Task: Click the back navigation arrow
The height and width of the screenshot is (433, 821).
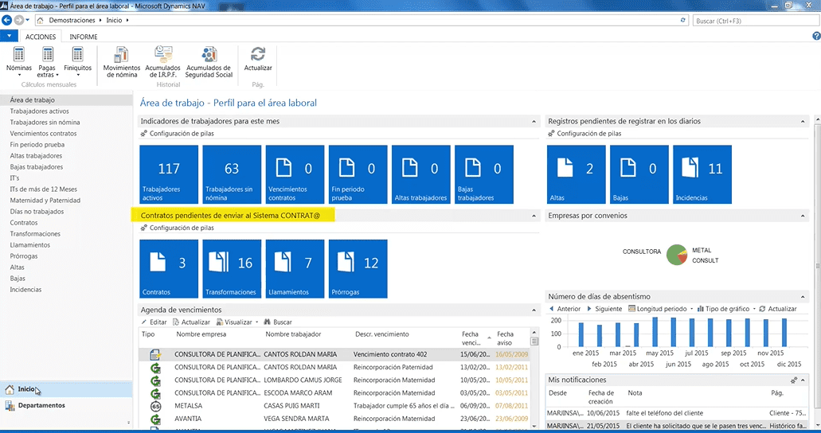Action: pyautogui.click(x=7, y=20)
